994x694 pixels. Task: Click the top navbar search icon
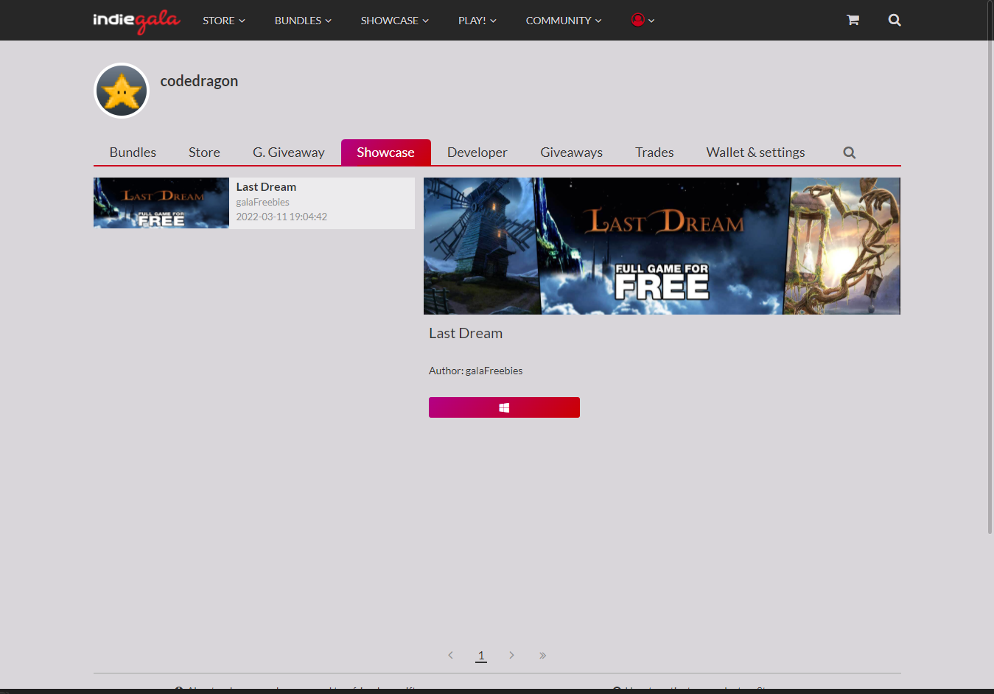pos(895,20)
